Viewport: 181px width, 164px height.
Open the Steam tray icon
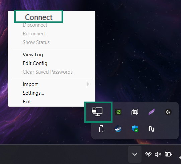click(x=118, y=129)
